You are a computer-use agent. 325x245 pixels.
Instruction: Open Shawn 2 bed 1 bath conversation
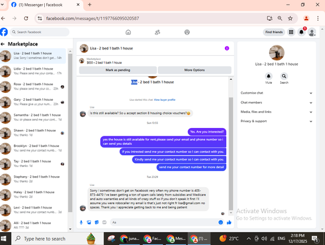click(x=33, y=133)
